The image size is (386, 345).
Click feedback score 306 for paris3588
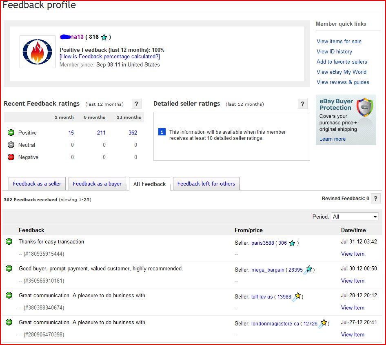pos(282,243)
